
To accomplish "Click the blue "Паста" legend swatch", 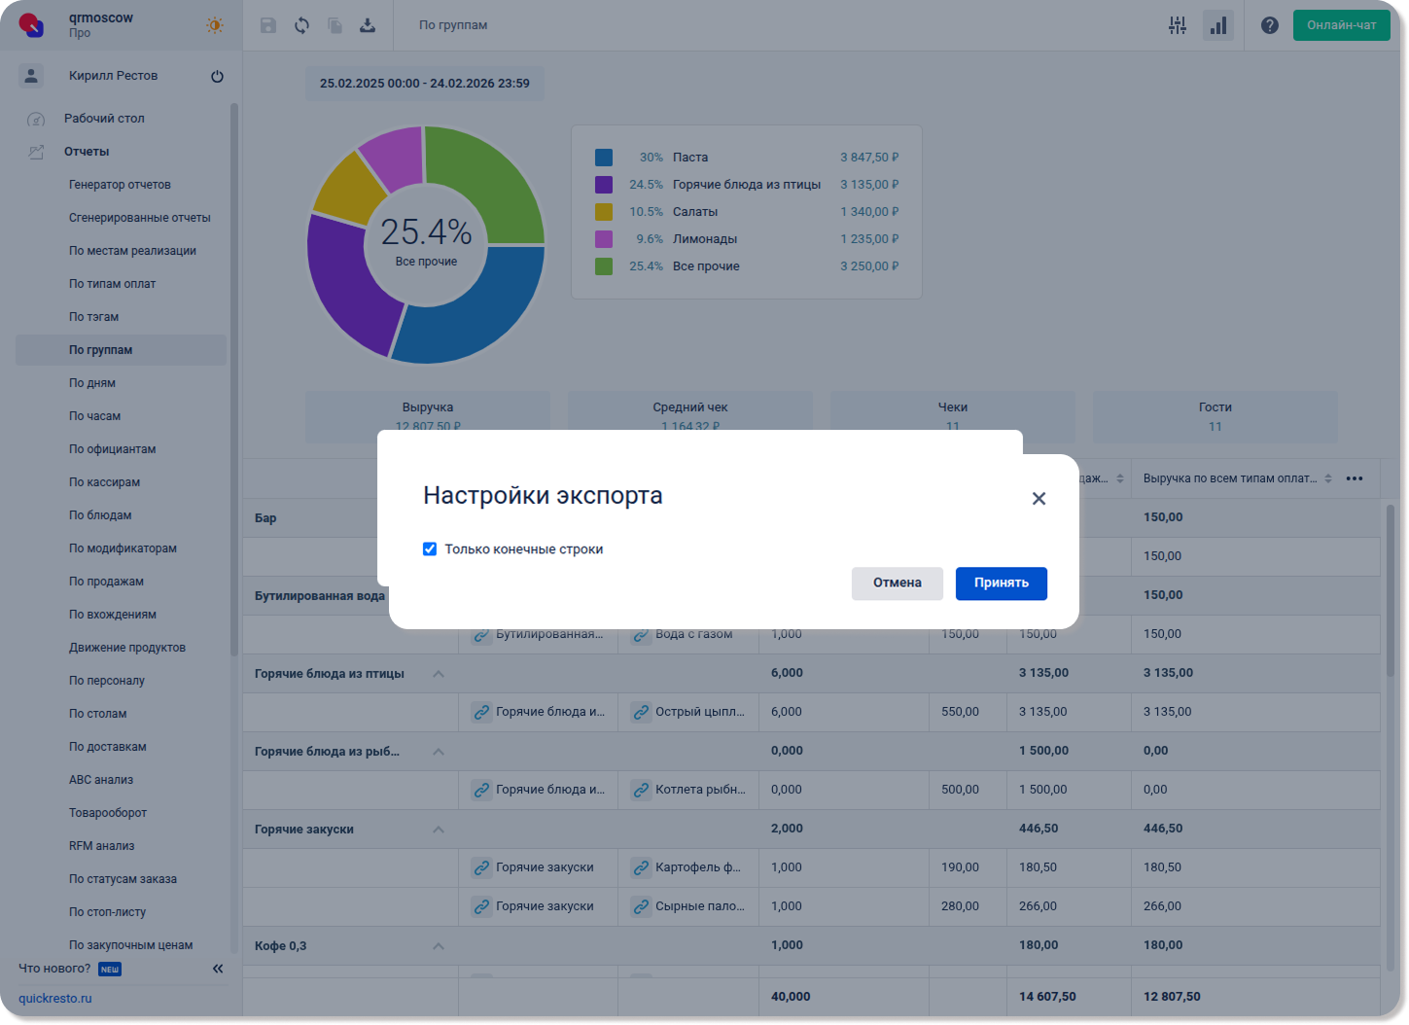I will tap(604, 158).
